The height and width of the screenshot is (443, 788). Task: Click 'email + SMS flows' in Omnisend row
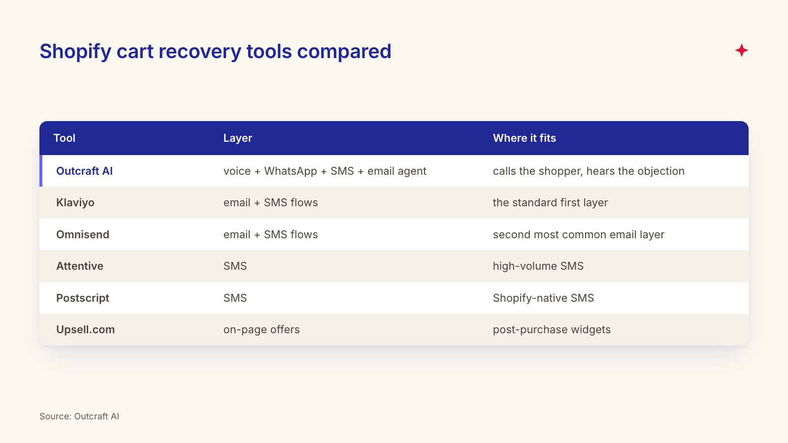click(x=270, y=235)
